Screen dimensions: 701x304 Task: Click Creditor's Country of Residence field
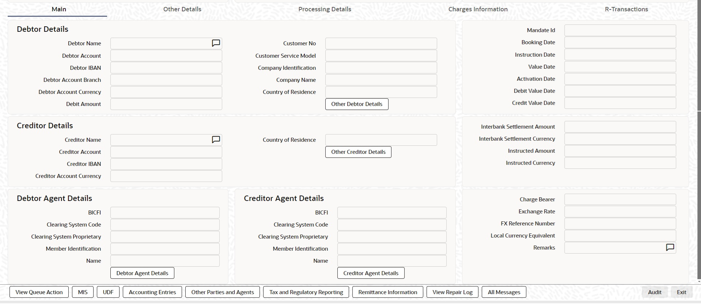click(381, 140)
